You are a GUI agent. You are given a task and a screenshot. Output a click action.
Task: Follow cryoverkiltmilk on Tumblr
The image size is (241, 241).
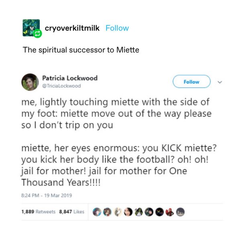pyautogui.click(x=117, y=28)
